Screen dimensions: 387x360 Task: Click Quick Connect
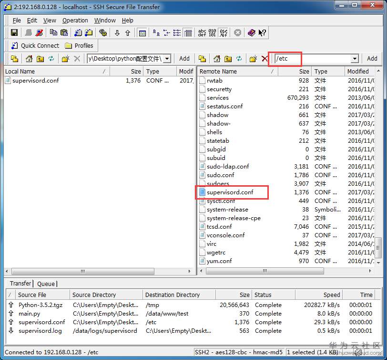coord(35,46)
